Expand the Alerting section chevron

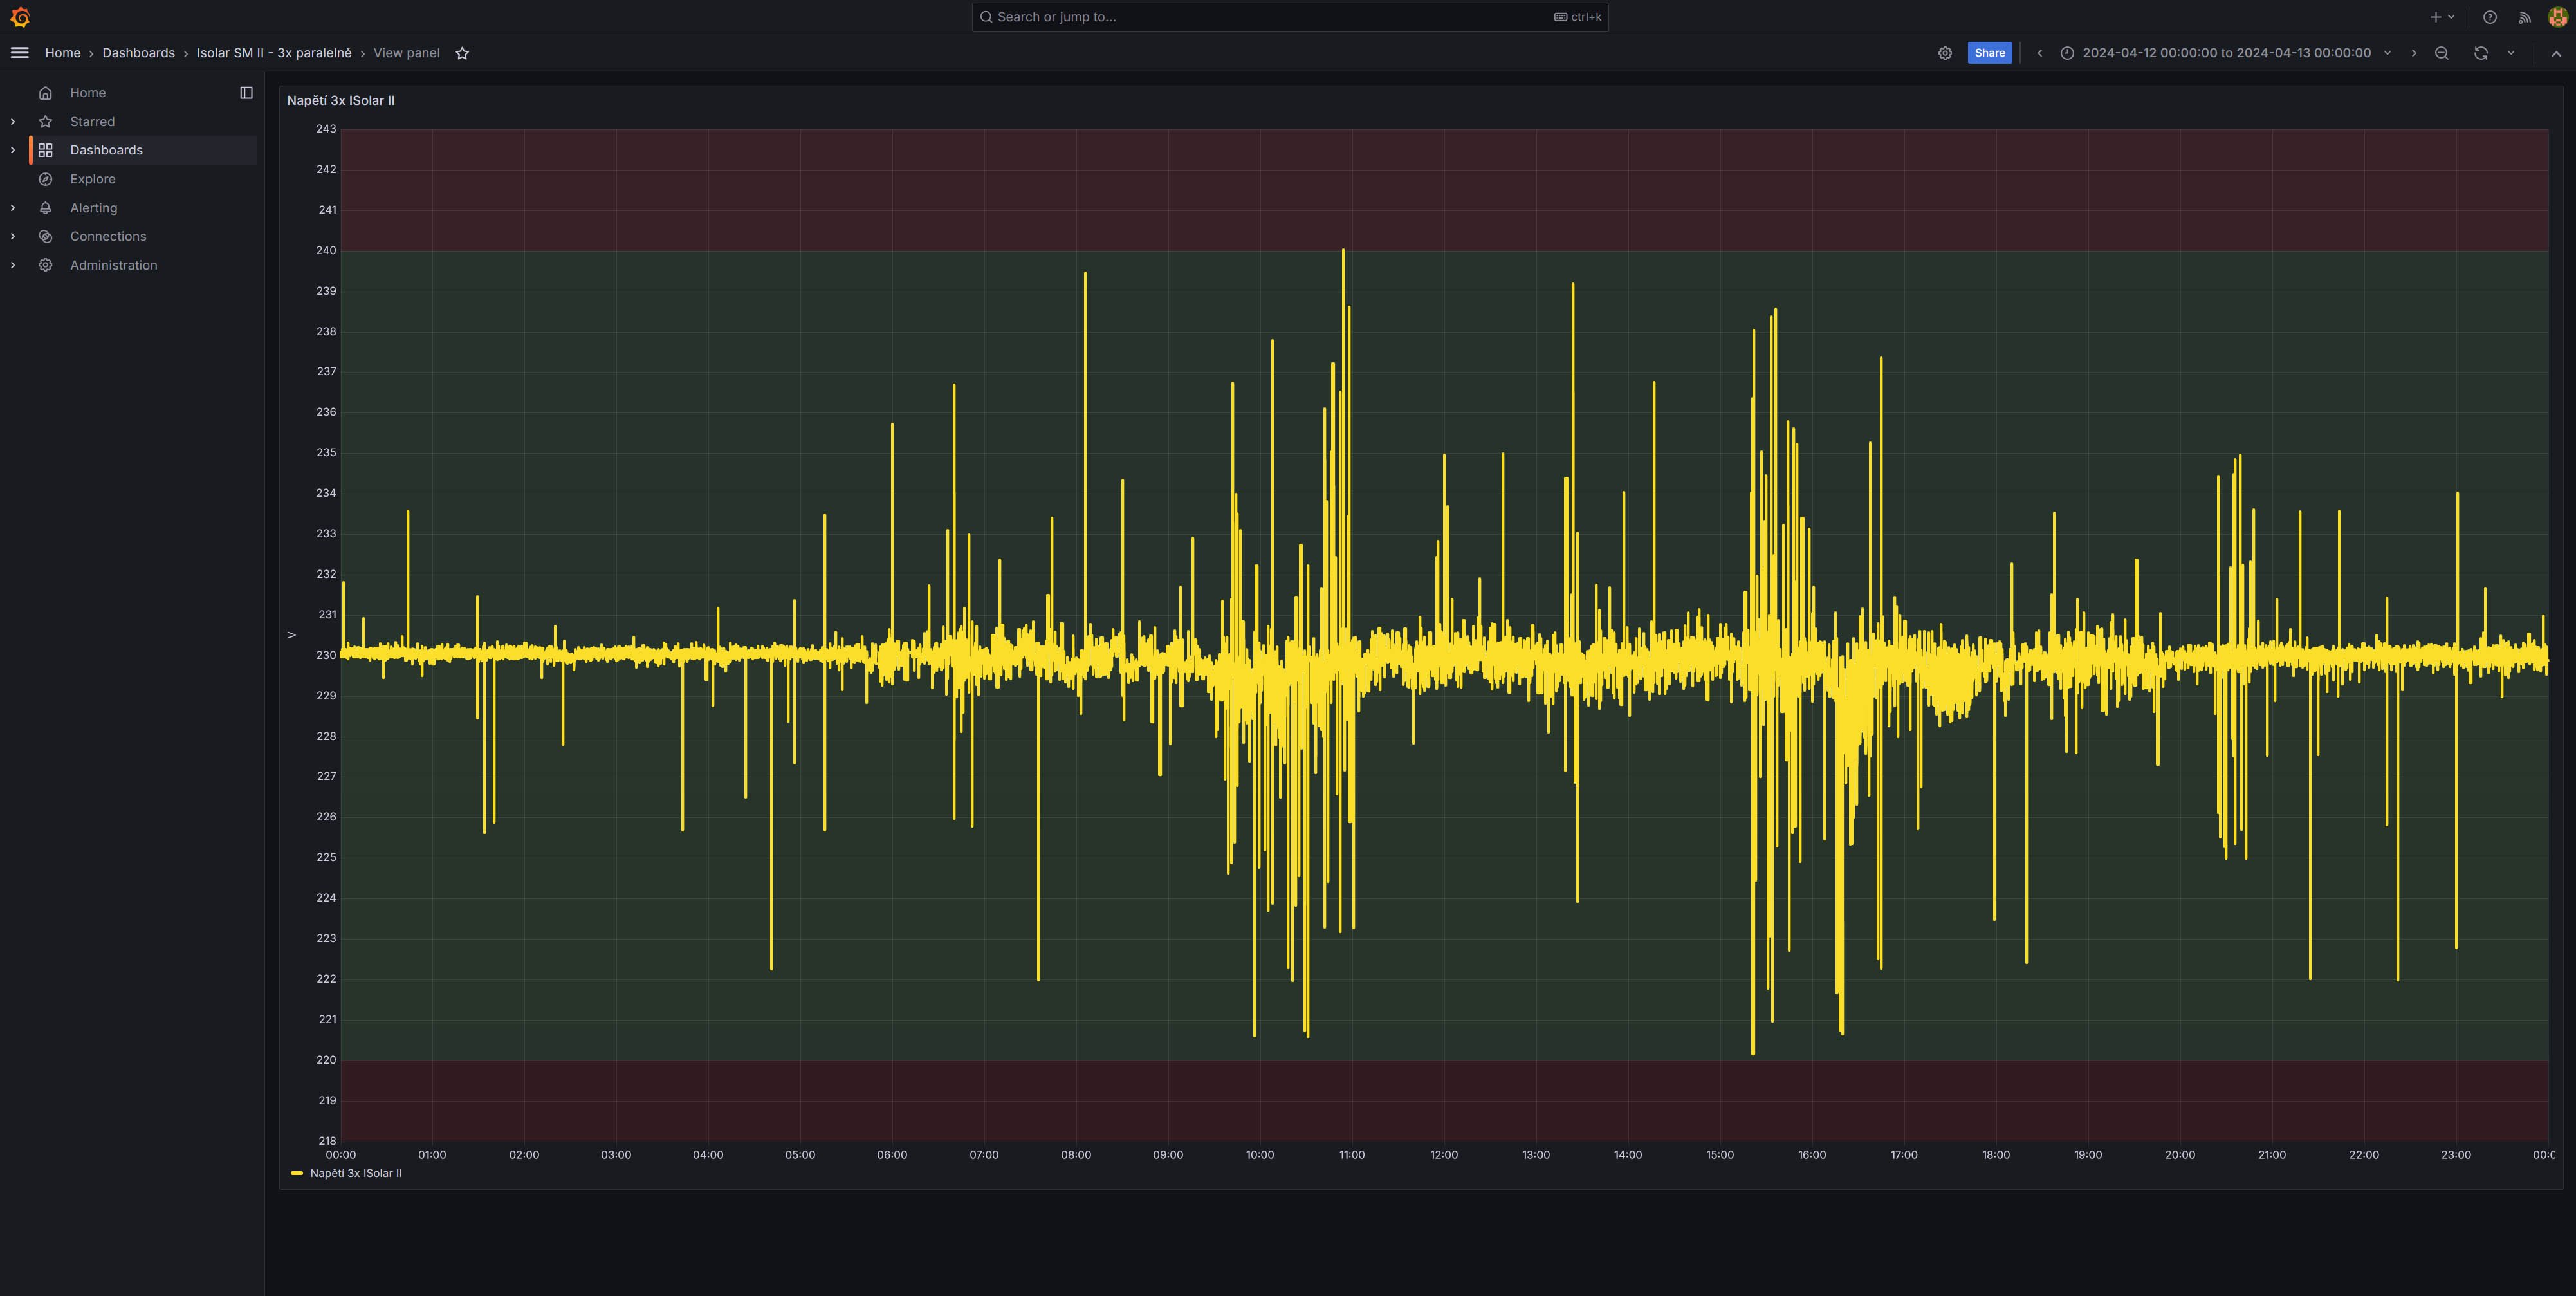(13, 208)
